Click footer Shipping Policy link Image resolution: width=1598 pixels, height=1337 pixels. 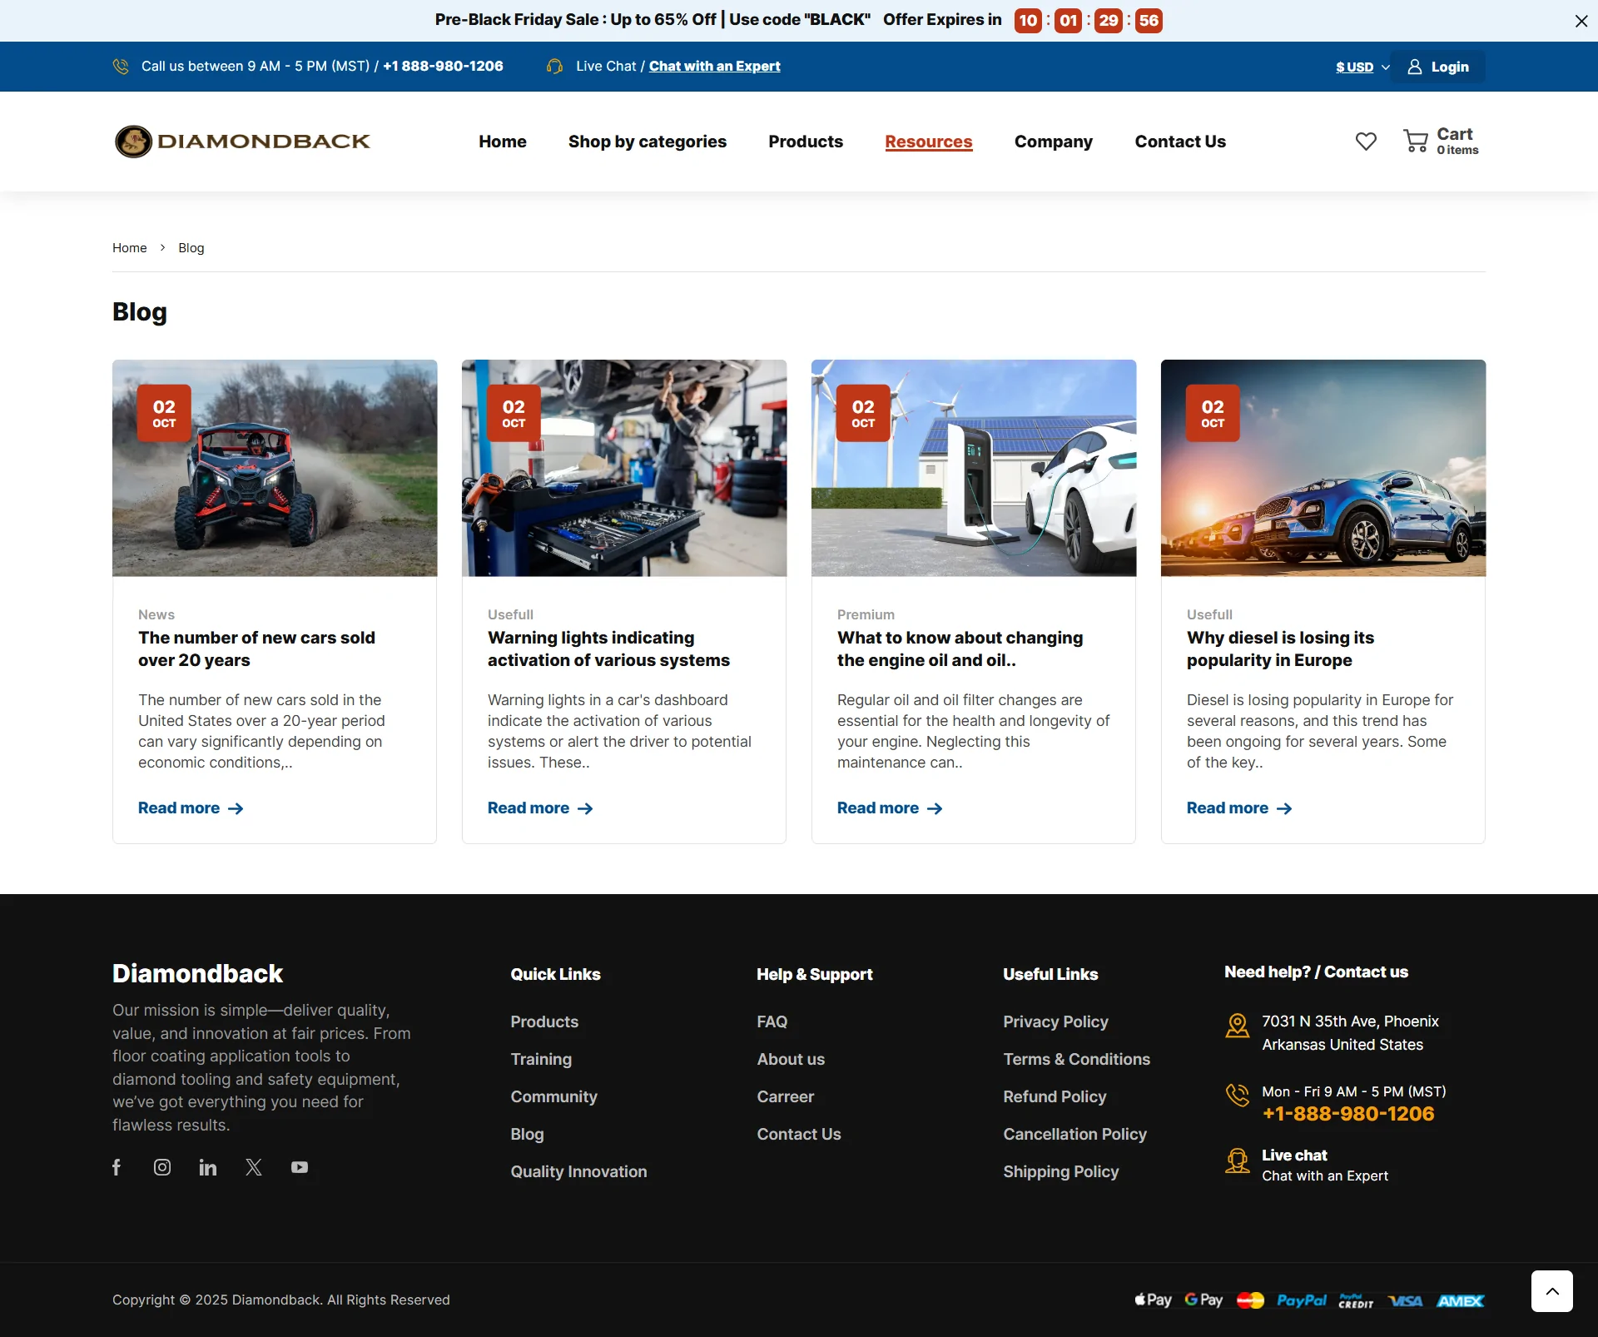(1061, 1171)
